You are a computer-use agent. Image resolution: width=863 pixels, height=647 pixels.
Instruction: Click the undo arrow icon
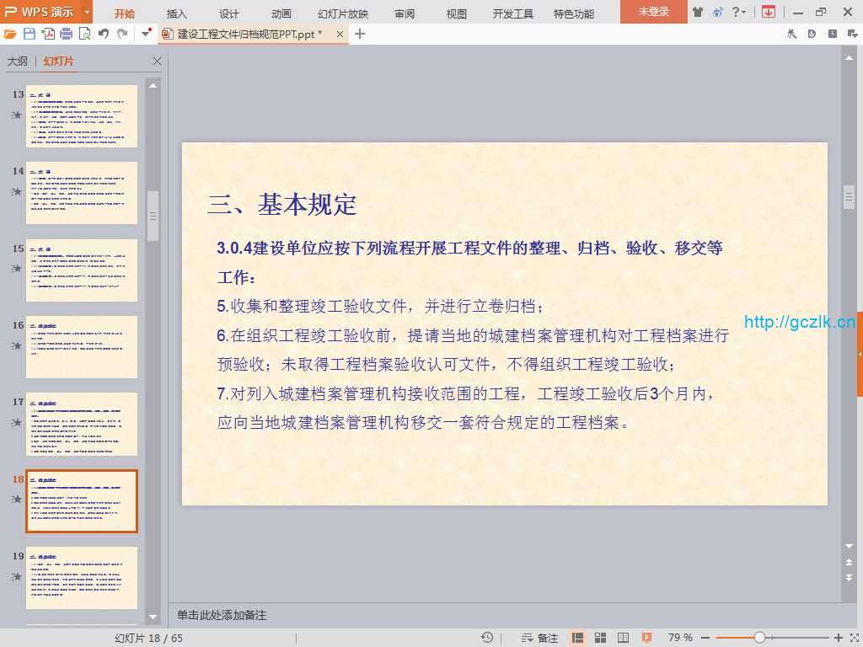pos(104,34)
